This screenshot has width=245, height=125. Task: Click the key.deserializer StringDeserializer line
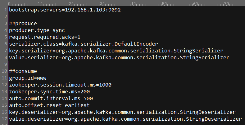pyautogui.click(x=122, y=112)
